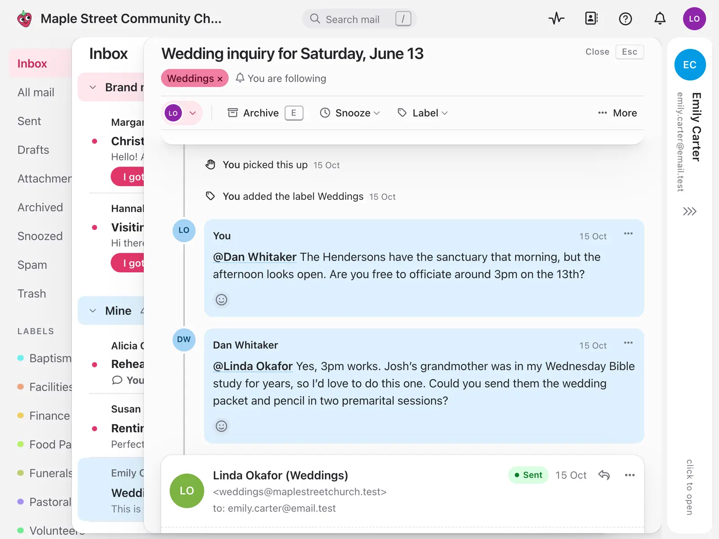
Task: Collapse the Mine section
Action: click(x=93, y=311)
